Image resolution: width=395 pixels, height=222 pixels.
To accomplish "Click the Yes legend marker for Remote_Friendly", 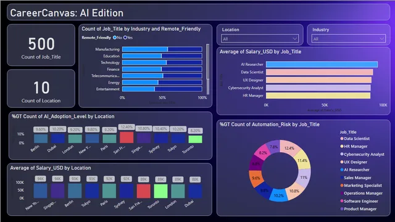I will (x=125, y=38).
